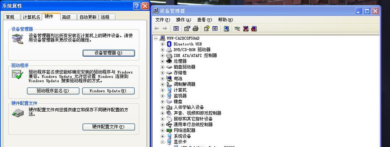Select the 显示卡 text label
Image resolution: width=390 pixels, height=147 pixels.
[180, 142]
